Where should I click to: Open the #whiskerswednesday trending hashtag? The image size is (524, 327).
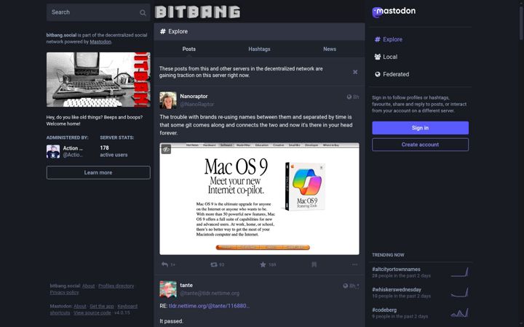[397, 290]
